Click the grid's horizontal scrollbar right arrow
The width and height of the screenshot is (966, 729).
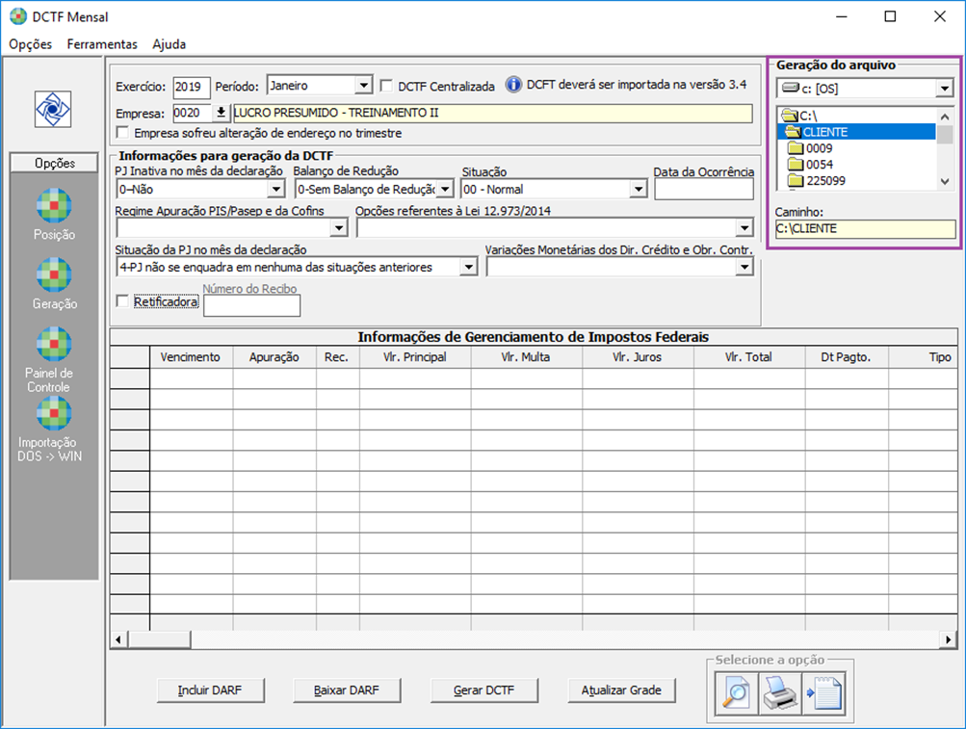point(949,639)
